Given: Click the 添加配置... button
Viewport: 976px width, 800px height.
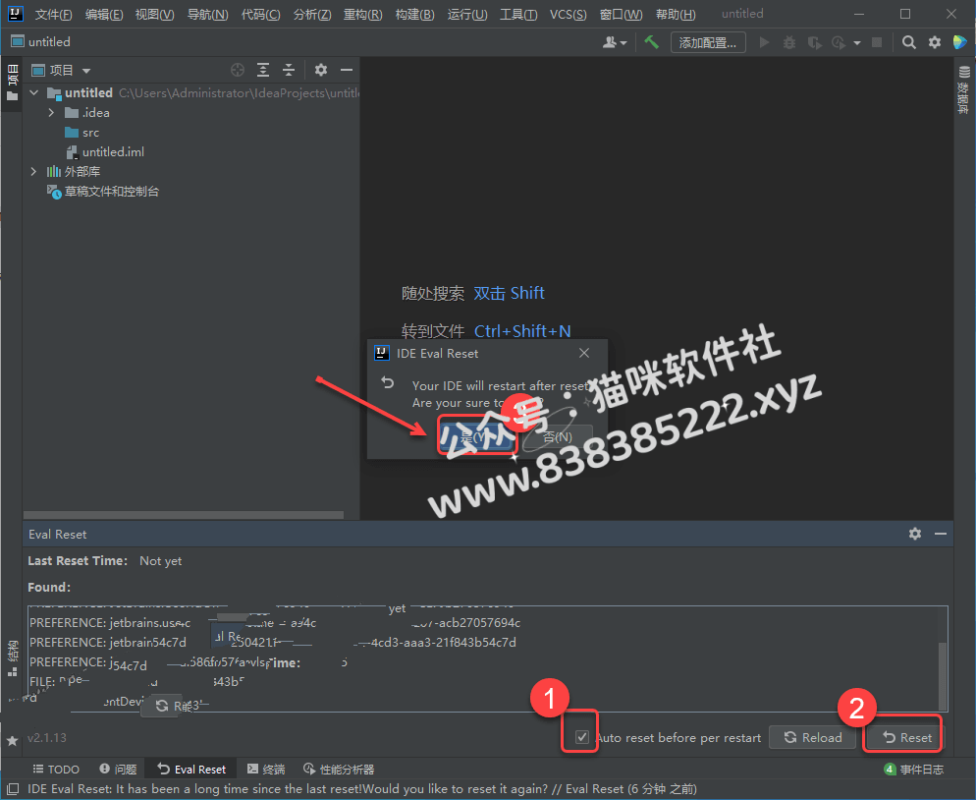Looking at the screenshot, I should pos(708,42).
